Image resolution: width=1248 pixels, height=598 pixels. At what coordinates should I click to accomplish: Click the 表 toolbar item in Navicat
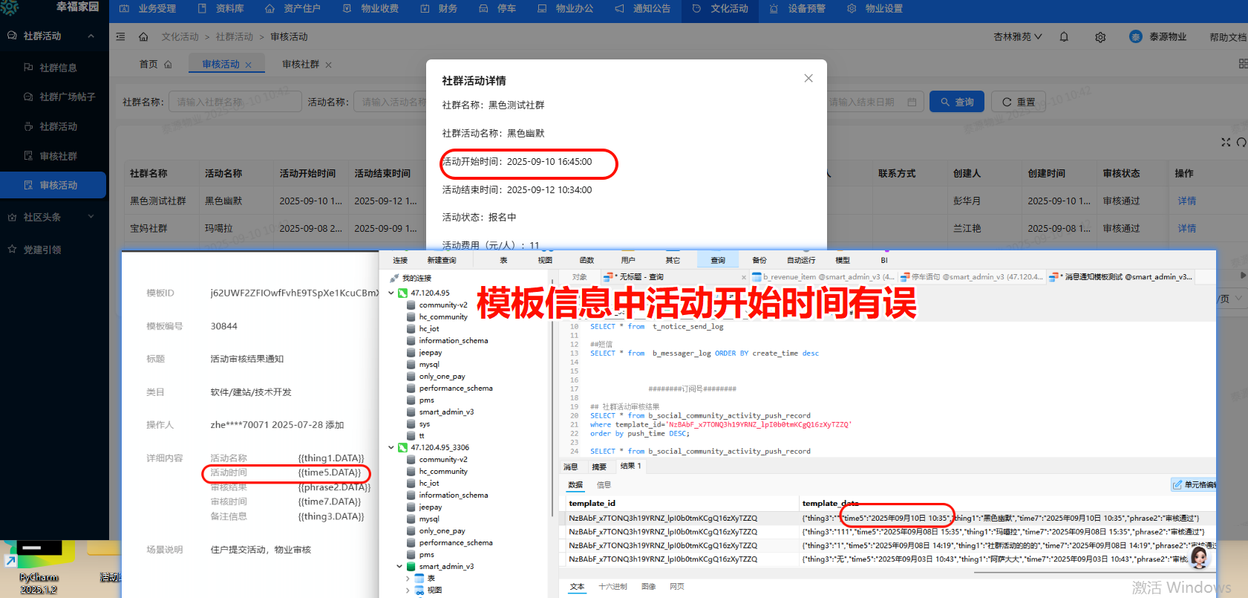coord(503,260)
